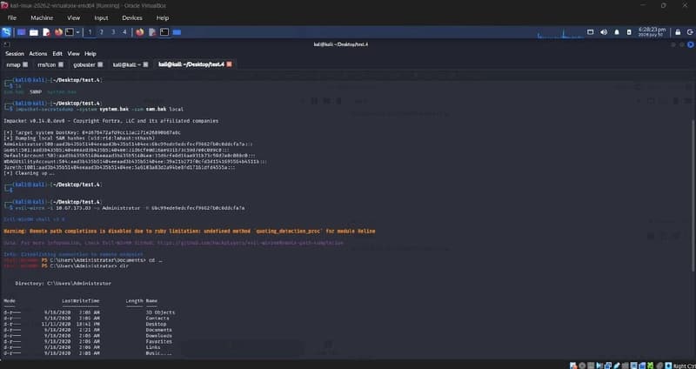696x369 pixels.
Task: Switch to workspace 3
Action: (113, 32)
